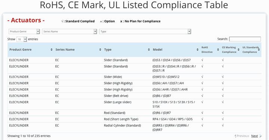Viewport: 269px width, 140px height.
Task: Select model text (D)WS10 / (D)WS12
Action: pos(166,77)
